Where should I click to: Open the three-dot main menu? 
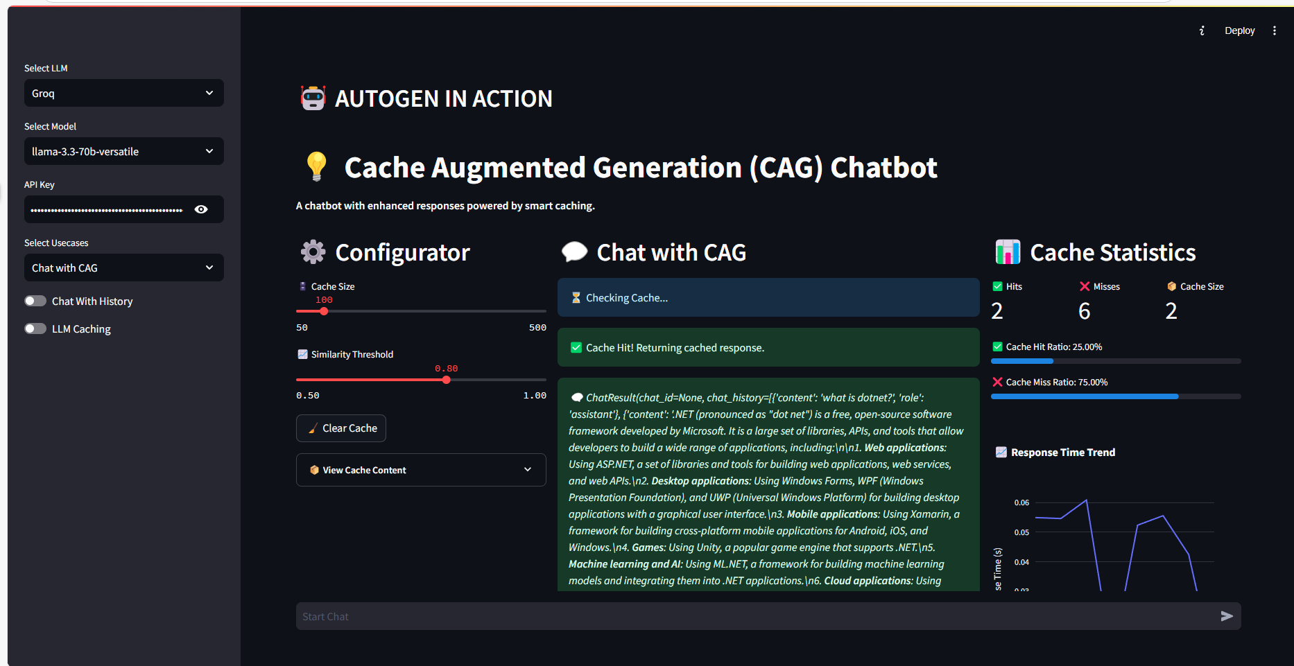tap(1275, 30)
